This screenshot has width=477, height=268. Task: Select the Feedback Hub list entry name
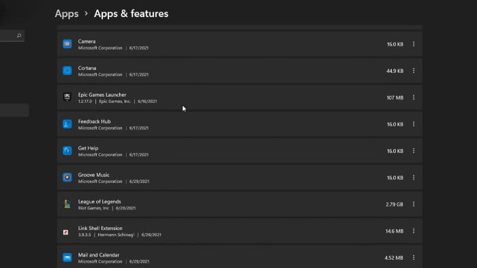[x=94, y=121]
